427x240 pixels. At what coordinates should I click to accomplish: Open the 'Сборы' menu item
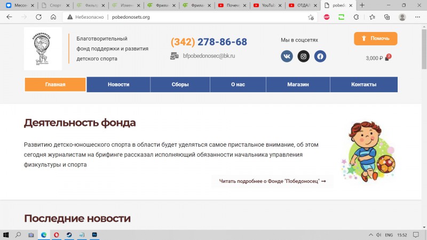click(x=180, y=84)
